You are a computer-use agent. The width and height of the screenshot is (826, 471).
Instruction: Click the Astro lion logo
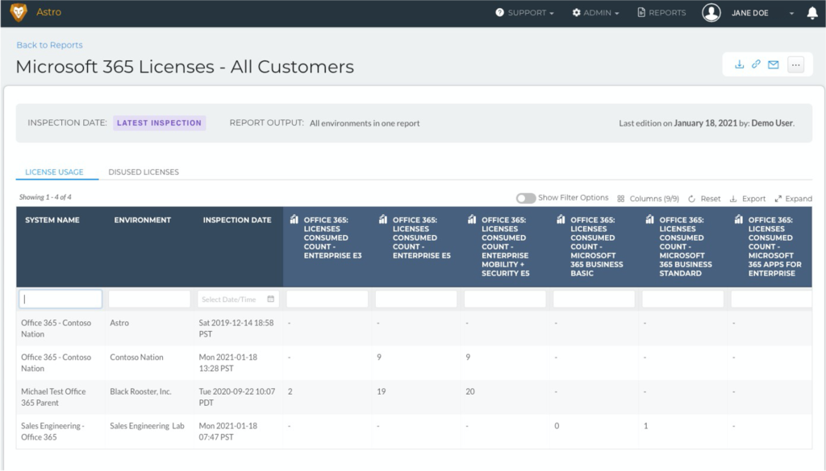tap(19, 12)
